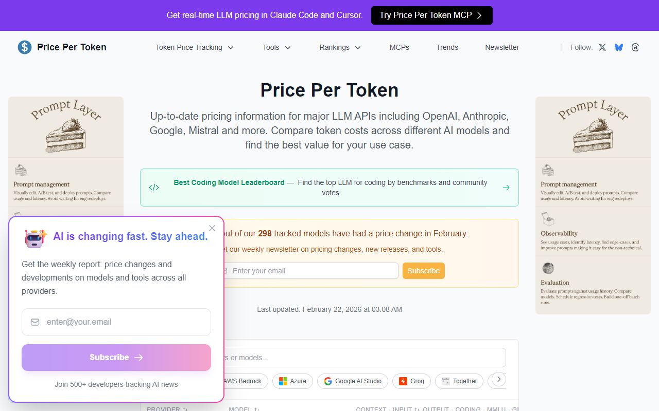The width and height of the screenshot is (659, 411).
Task: Open the Best Coding Model Leaderboard link
Action: (229, 182)
